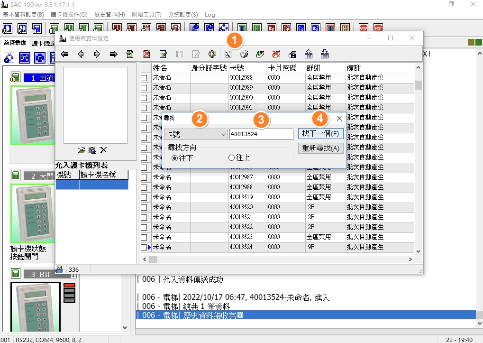Expand the 卡號 search field dropdown
The width and height of the screenshot is (483, 343).
224,134
